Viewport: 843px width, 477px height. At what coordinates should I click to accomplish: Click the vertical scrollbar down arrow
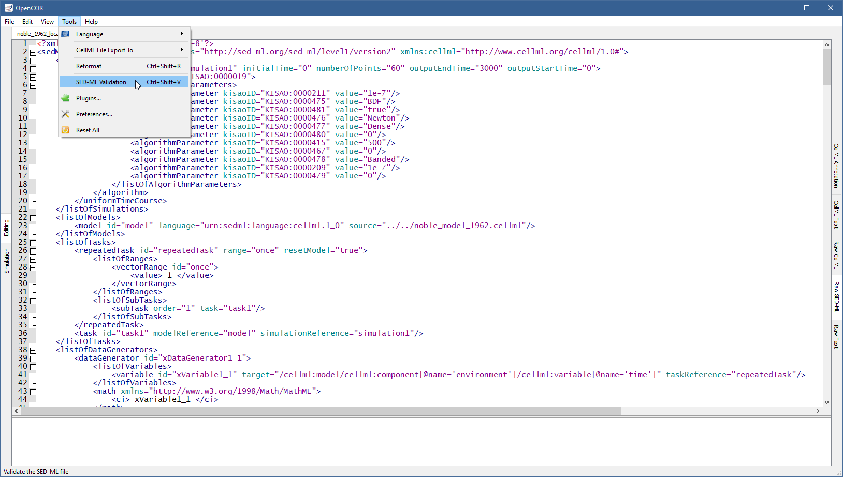coord(826,402)
